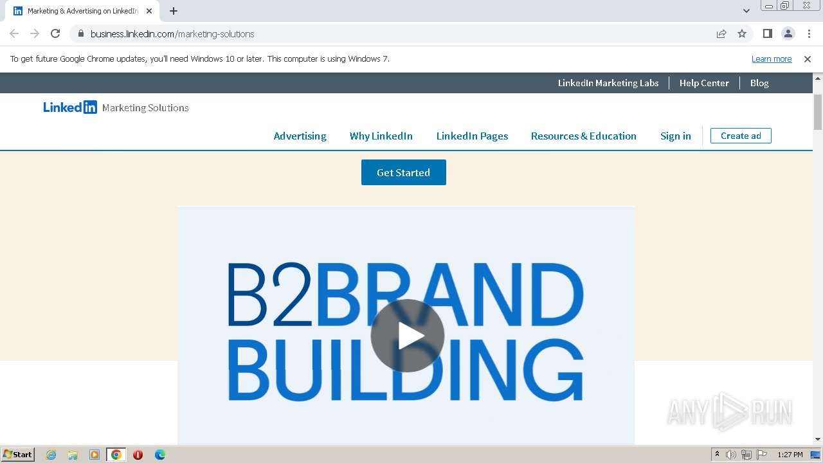Click the LinkedIn Marketing Solutions logo

116,107
